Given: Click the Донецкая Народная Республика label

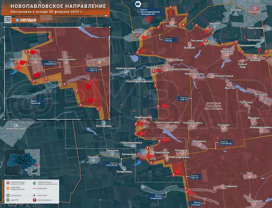Looking at the screenshot, I should 213,106.
